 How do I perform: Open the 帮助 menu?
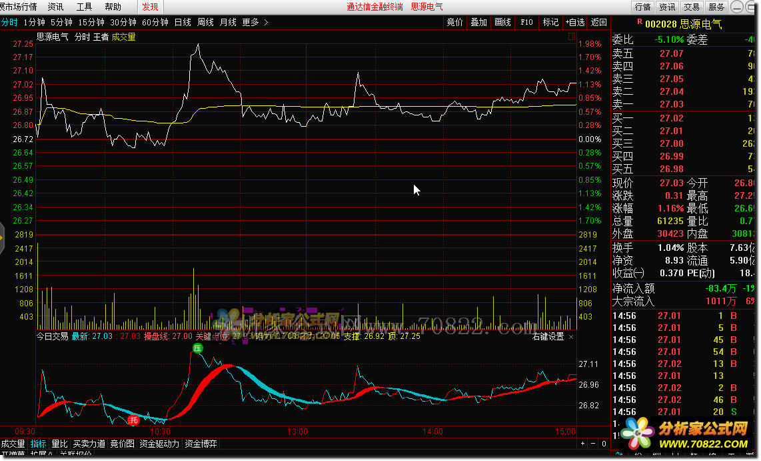tap(113, 7)
